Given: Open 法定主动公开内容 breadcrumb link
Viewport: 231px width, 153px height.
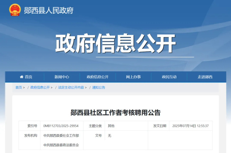Looking at the screenshot, I should pos(71,87).
